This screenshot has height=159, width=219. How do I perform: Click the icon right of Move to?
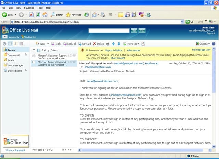point(143,44)
